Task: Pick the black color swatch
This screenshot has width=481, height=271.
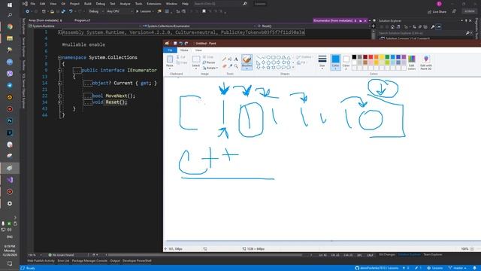Action: [354, 57]
